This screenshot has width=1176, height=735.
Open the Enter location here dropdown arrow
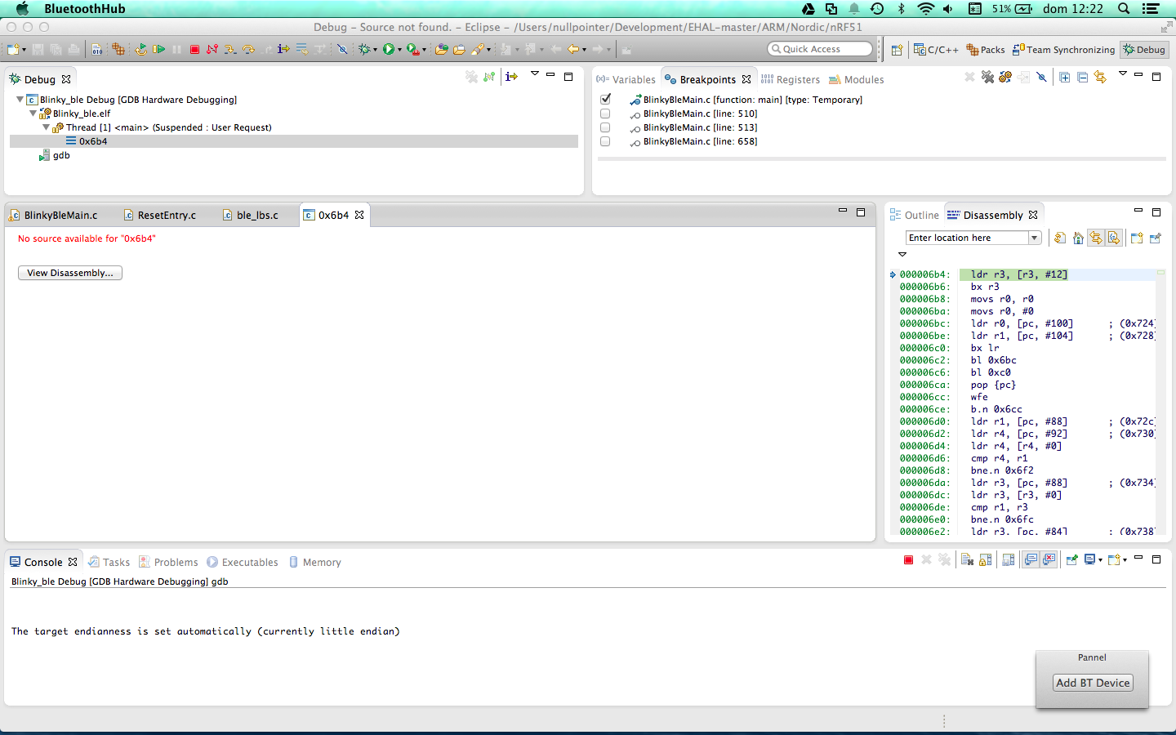point(1035,238)
